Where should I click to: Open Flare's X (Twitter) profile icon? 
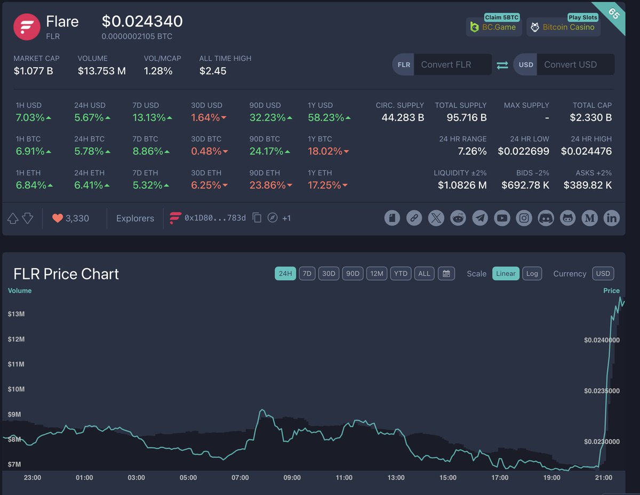436,218
